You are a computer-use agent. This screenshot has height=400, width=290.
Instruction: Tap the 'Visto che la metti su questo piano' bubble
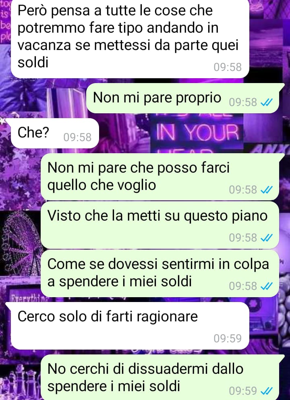tap(160, 225)
